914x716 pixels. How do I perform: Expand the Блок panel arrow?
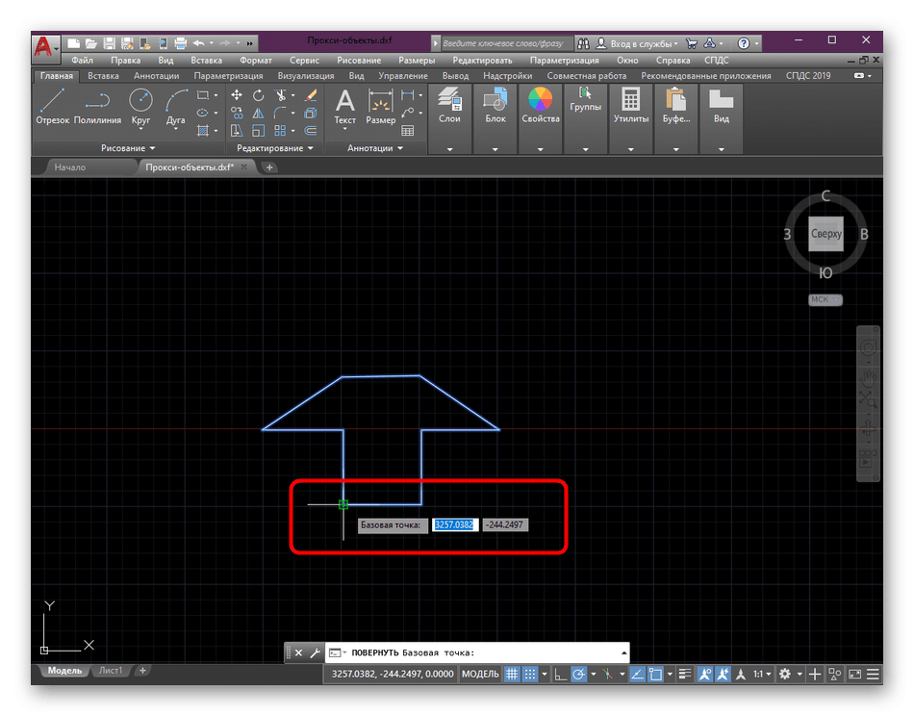click(x=495, y=149)
